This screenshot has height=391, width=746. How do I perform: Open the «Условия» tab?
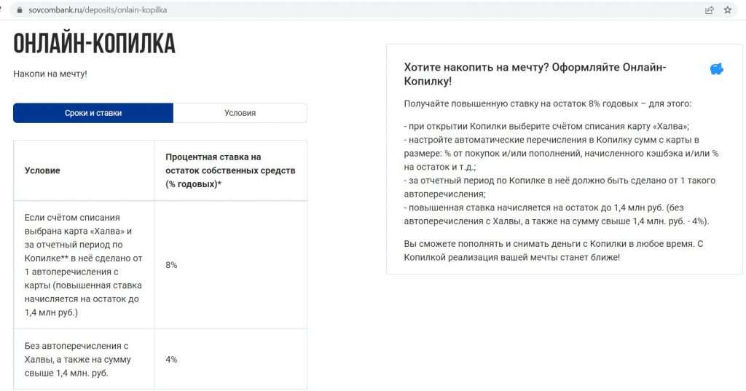click(x=240, y=113)
